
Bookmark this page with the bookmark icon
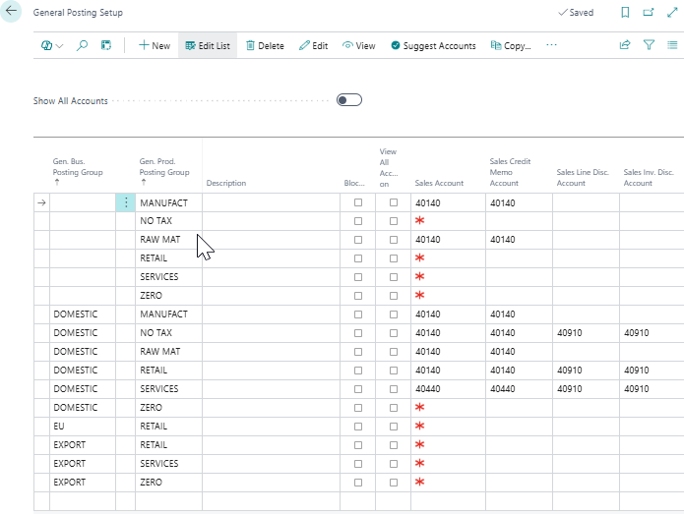tap(625, 13)
